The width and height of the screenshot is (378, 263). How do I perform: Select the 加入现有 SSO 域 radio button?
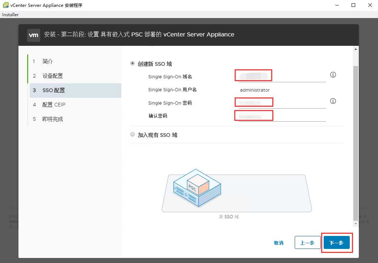[133, 135]
